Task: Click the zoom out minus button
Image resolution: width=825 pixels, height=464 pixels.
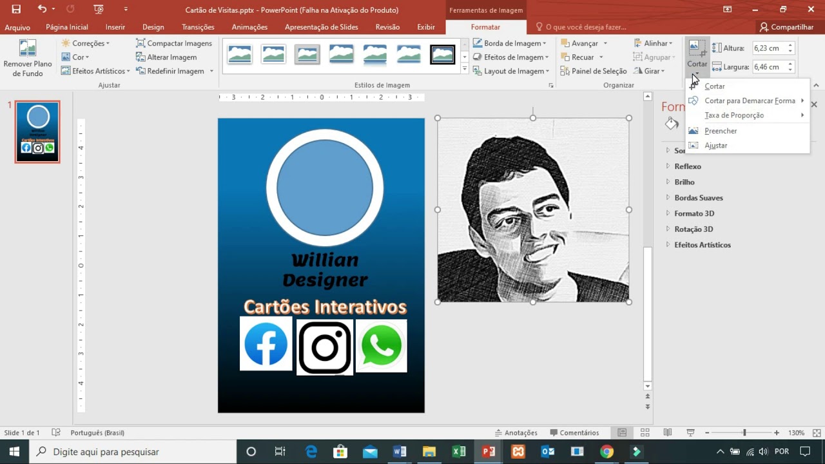Action: point(707,432)
